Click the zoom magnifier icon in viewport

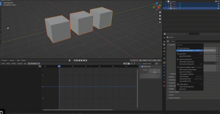160,12
